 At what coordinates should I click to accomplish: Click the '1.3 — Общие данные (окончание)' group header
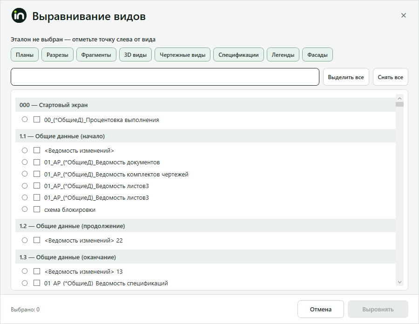[x=205, y=257]
